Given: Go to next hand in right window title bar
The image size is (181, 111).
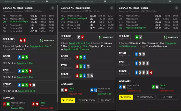Looking at the screenshot, I should [x=165, y=1].
